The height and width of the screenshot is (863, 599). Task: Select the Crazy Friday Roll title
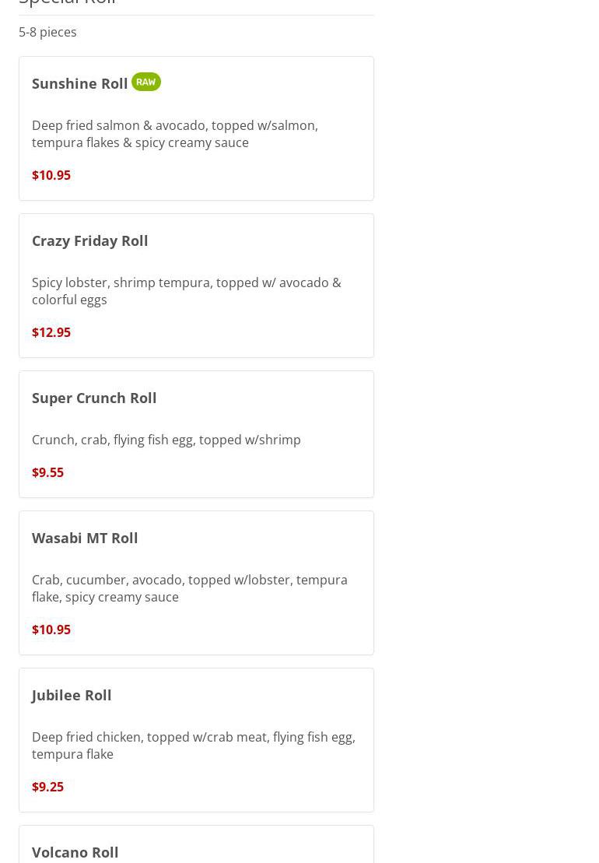coord(89,241)
